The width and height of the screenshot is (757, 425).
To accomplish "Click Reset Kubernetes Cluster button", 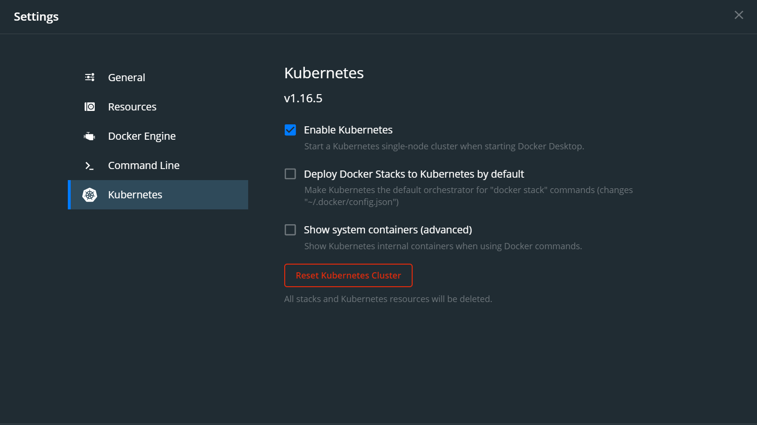I will (x=348, y=275).
